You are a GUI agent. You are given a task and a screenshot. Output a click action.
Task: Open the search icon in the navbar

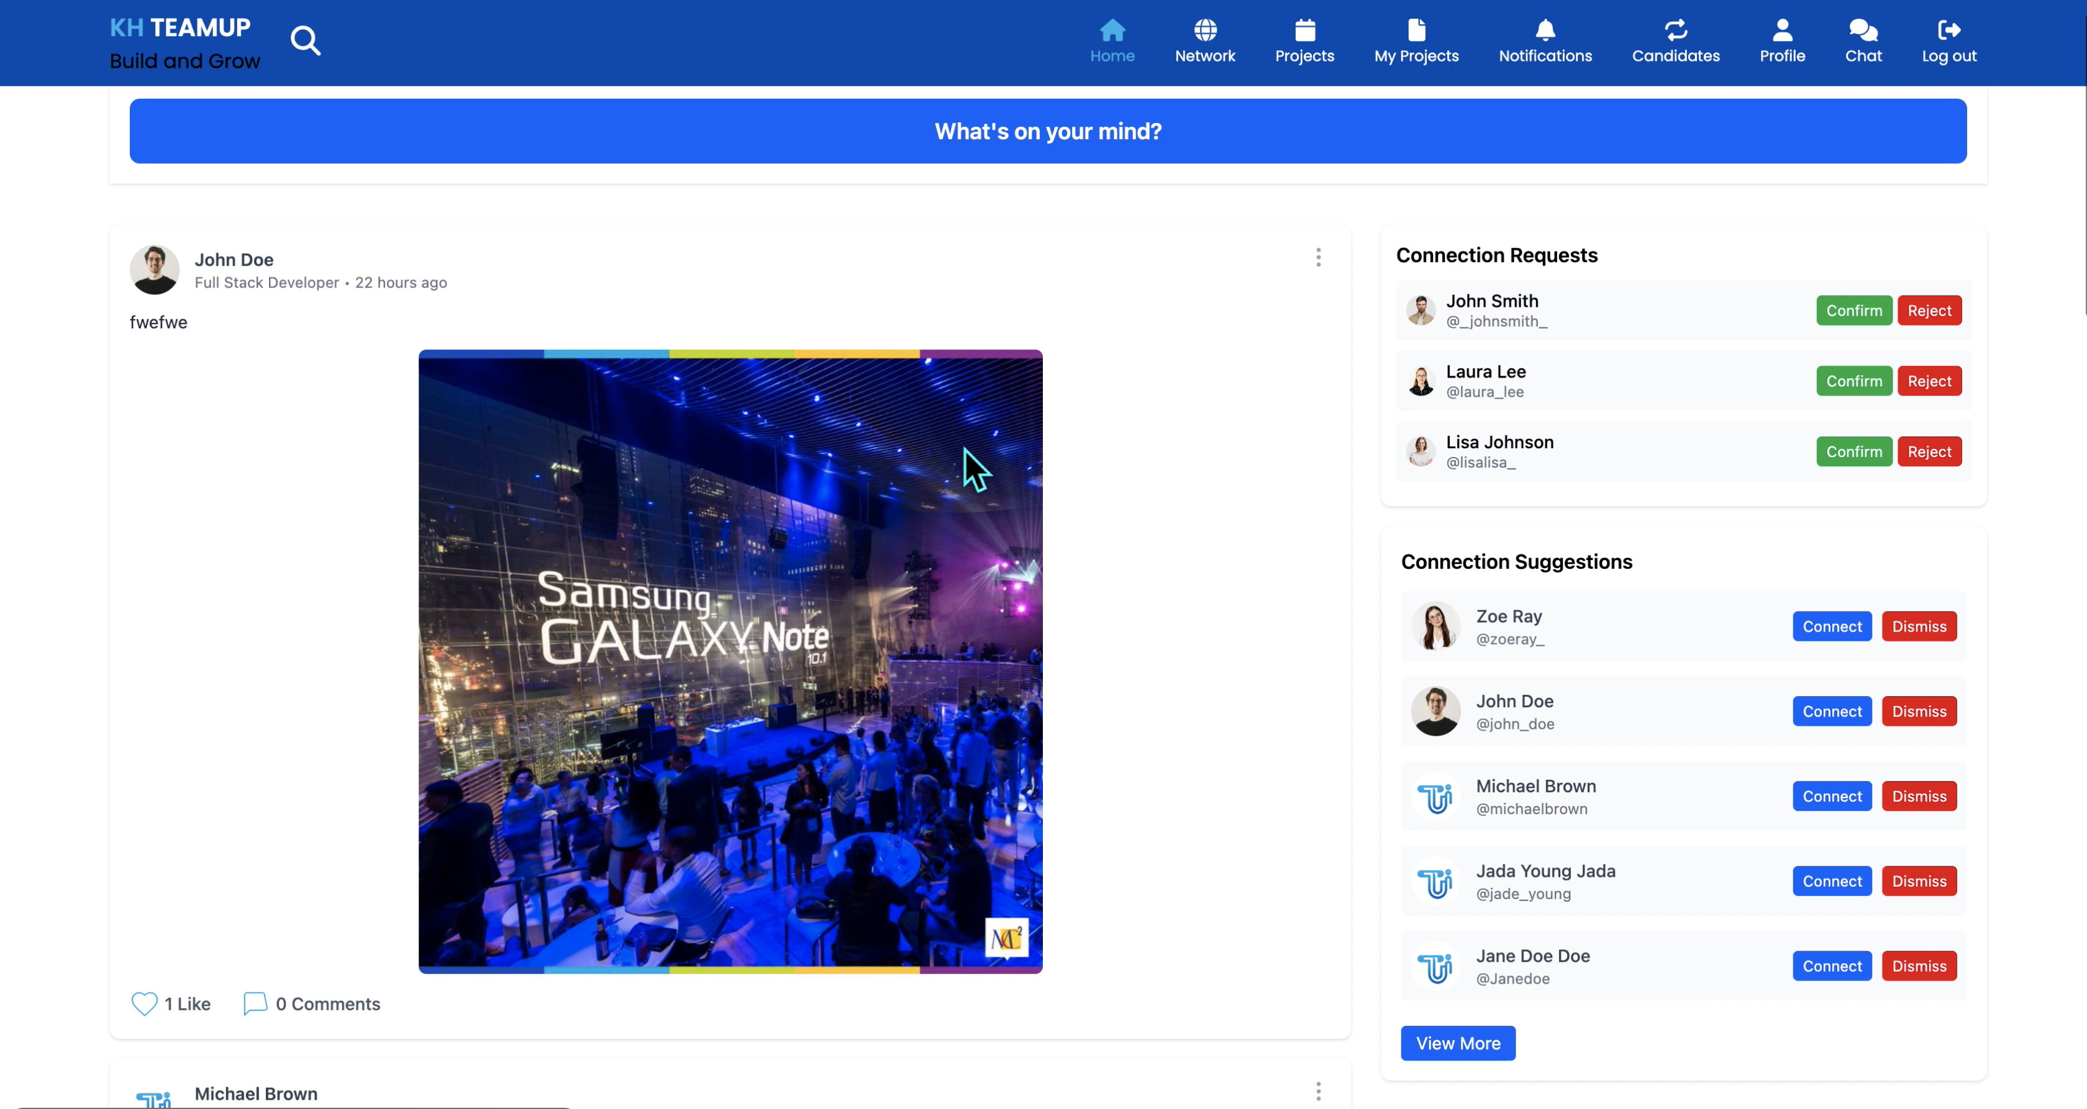[x=306, y=40]
